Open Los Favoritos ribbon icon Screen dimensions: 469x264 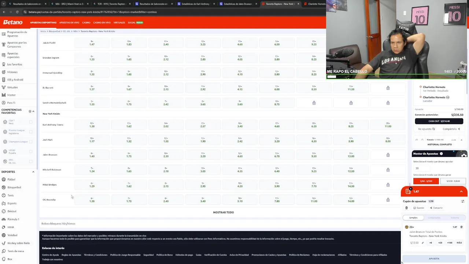pos(3,64)
